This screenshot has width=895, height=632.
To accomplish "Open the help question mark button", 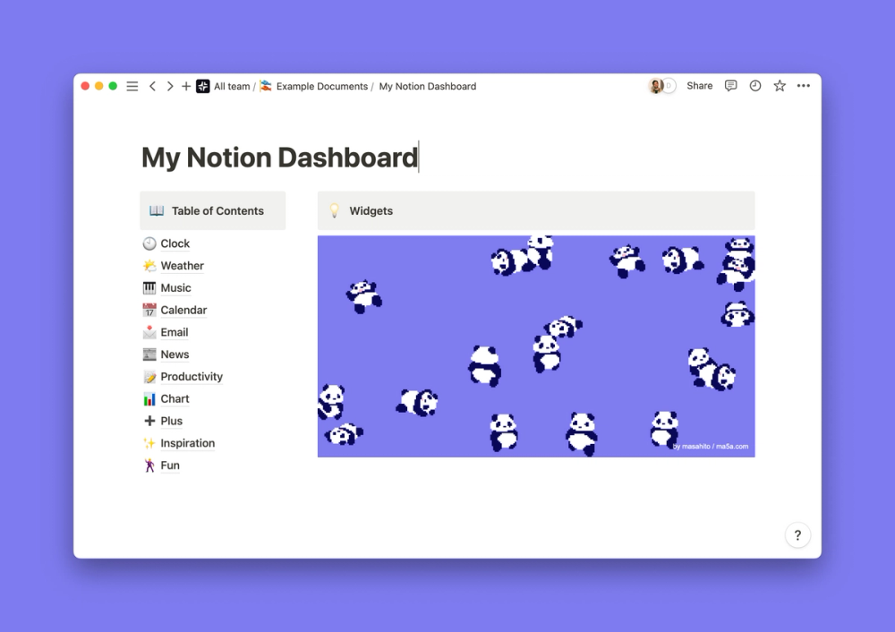I will coord(797,535).
